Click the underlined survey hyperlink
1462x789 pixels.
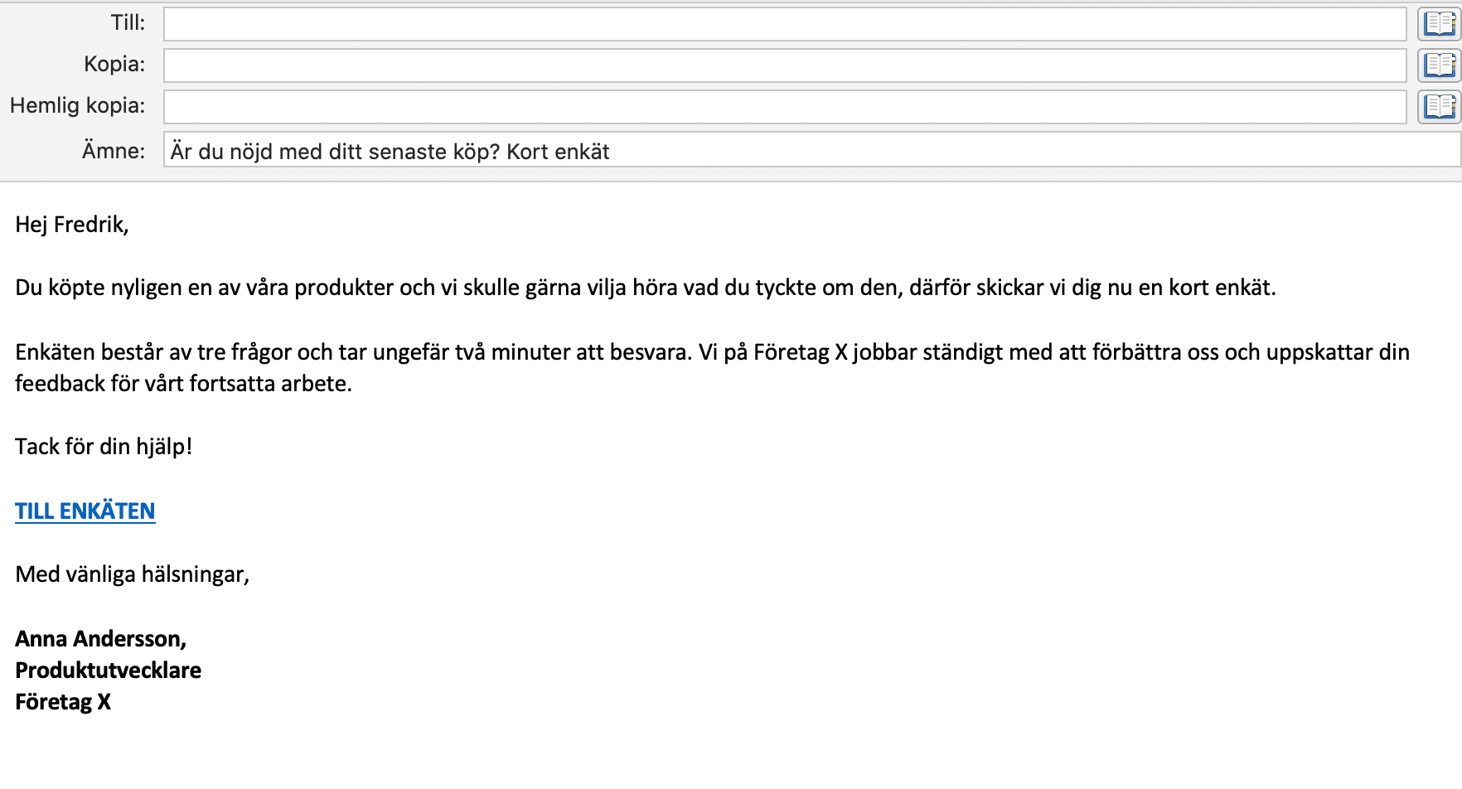84,511
